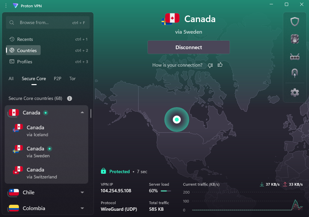The width and height of the screenshot is (309, 217).
Task: Collapse the Canada server list
Action: tap(82, 112)
